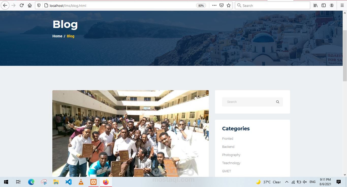
Task: Click the shield tracking protection icon
Action: click(39, 5)
